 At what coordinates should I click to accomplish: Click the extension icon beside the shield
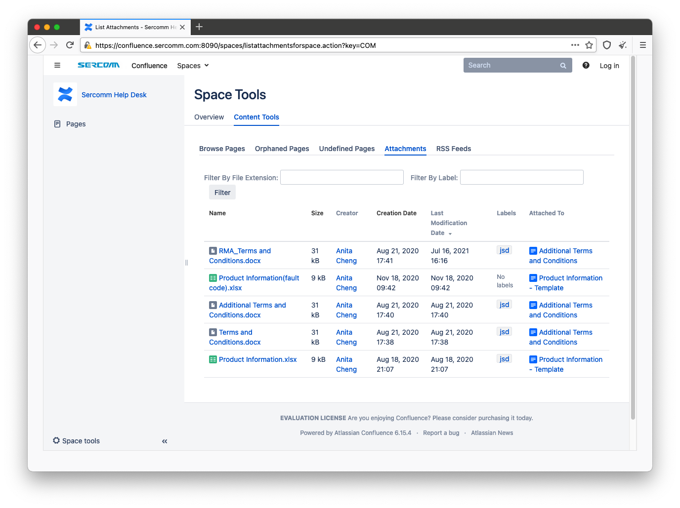coord(623,45)
